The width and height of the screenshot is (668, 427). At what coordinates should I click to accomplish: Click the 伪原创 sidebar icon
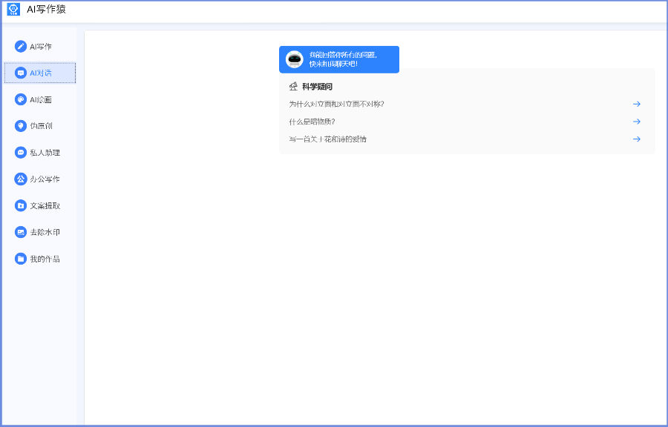coord(21,126)
